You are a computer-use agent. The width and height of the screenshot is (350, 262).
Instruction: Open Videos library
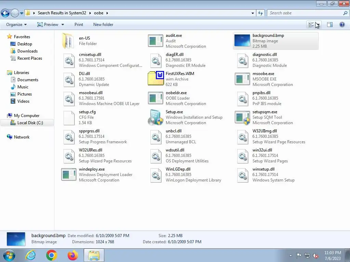tap(24, 101)
